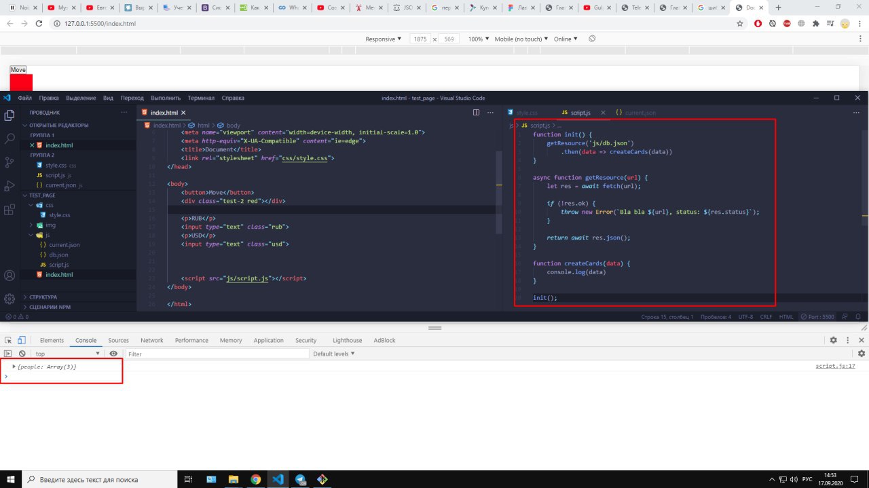
Task: Click HTML language mode in status bar
Action: (786, 317)
